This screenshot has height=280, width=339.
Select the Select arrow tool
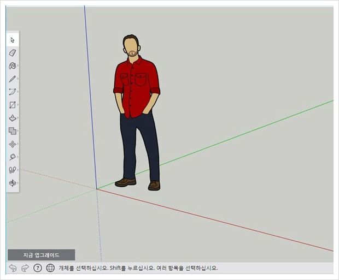pos(13,40)
